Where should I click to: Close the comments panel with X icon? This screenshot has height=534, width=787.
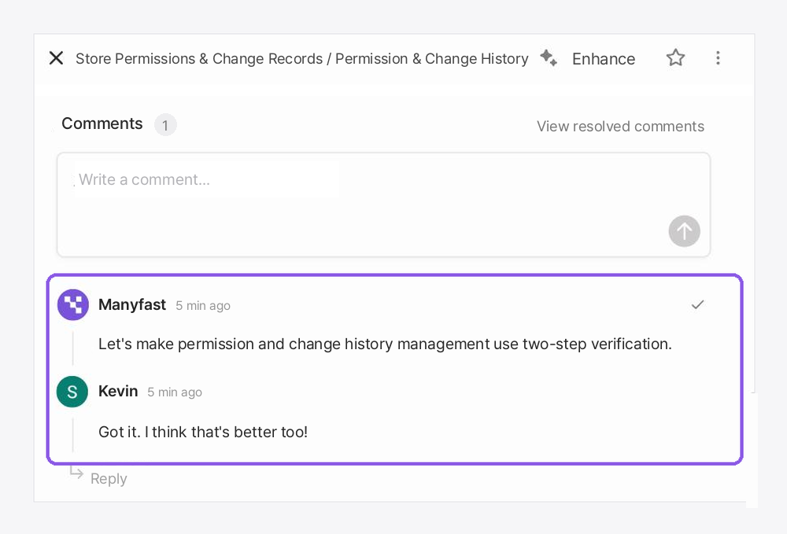(56, 58)
